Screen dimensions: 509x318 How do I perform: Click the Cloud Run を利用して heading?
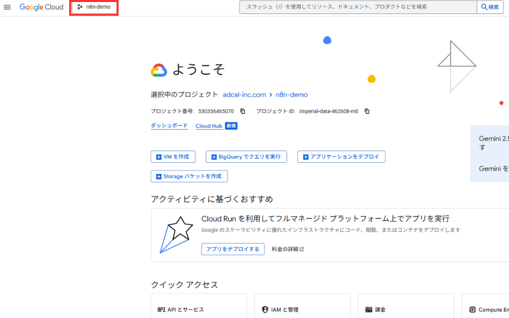pos(325,219)
